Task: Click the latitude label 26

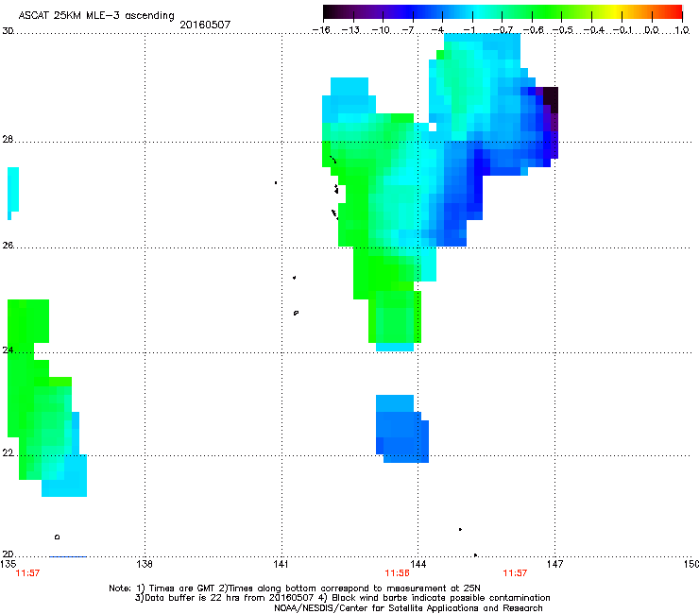Action: click(x=8, y=245)
